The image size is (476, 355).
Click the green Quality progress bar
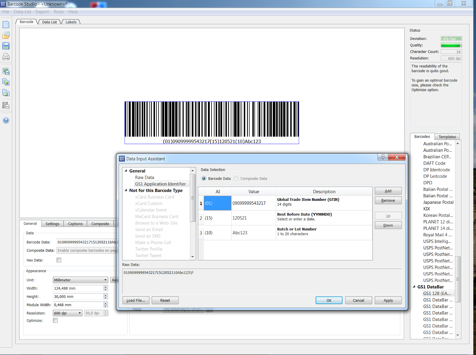(x=451, y=45)
